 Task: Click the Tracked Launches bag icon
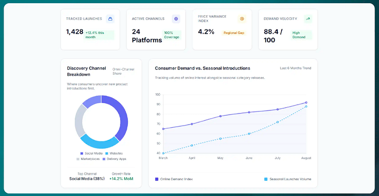tap(110, 19)
